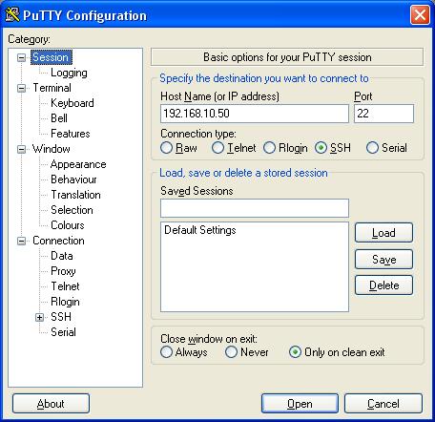The width and height of the screenshot is (435, 422).
Task: Open Window category
Action: pyautogui.click(x=52, y=149)
